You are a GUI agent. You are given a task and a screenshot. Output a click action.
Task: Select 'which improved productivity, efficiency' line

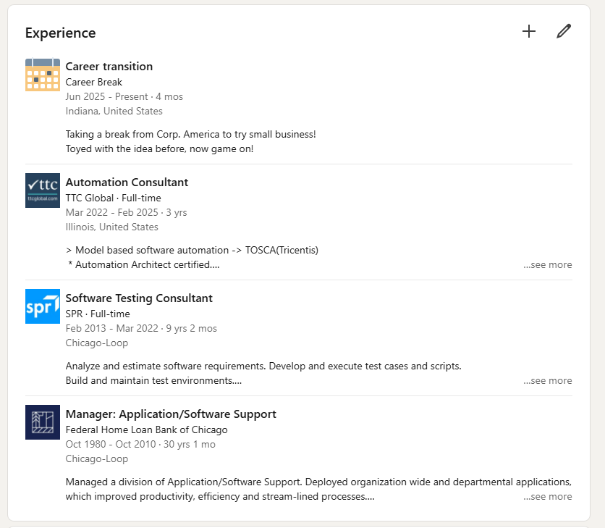pos(220,497)
